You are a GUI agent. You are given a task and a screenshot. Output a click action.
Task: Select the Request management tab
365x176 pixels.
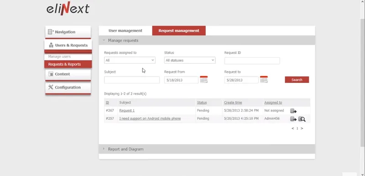pyautogui.click(x=179, y=31)
